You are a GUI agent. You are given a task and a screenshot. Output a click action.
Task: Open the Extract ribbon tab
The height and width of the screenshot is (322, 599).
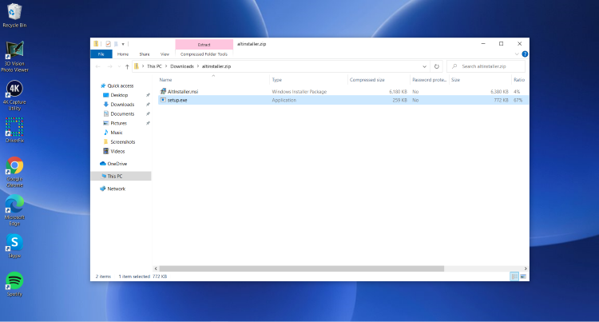pyautogui.click(x=204, y=44)
